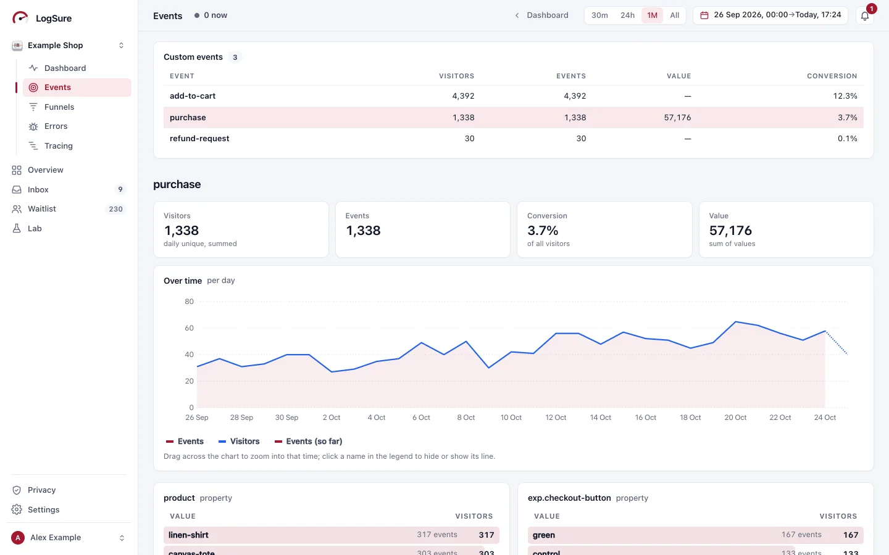Click the LogSure logo icon
889x555 pixels.
(x=20, y=18)
